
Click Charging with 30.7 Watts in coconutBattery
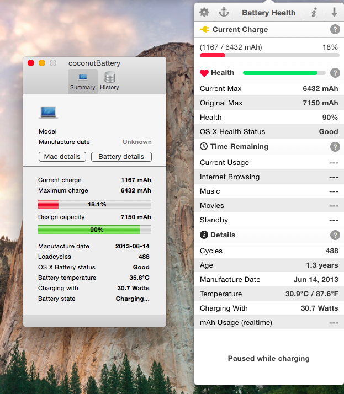click(x=94, y=288)
